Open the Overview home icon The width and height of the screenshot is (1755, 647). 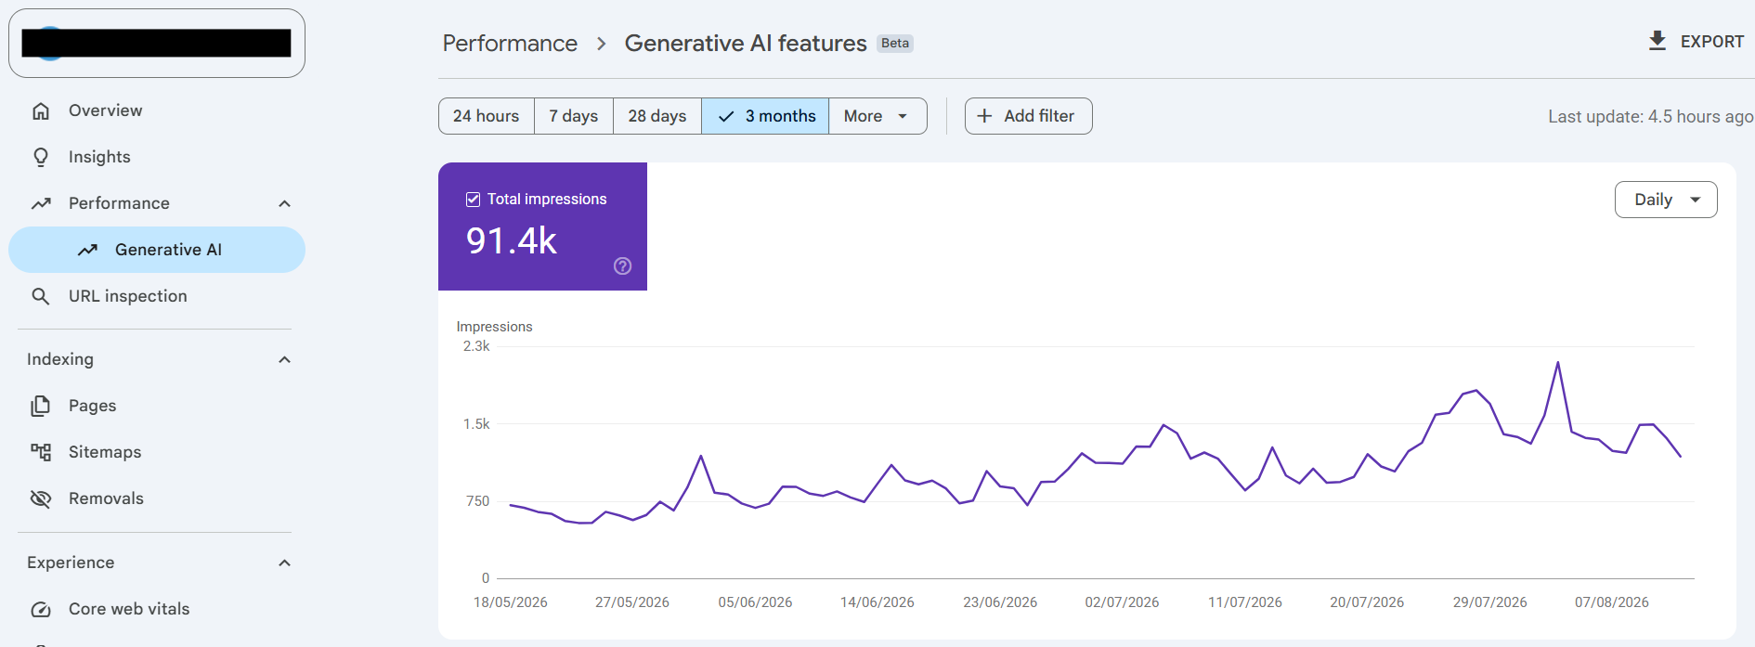(x=41, y=110)
